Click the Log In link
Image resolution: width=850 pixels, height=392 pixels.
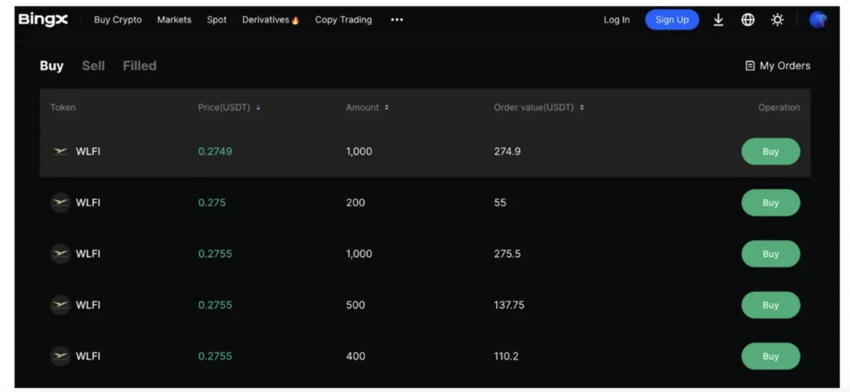pyautogui.click(x=616, y=20)
